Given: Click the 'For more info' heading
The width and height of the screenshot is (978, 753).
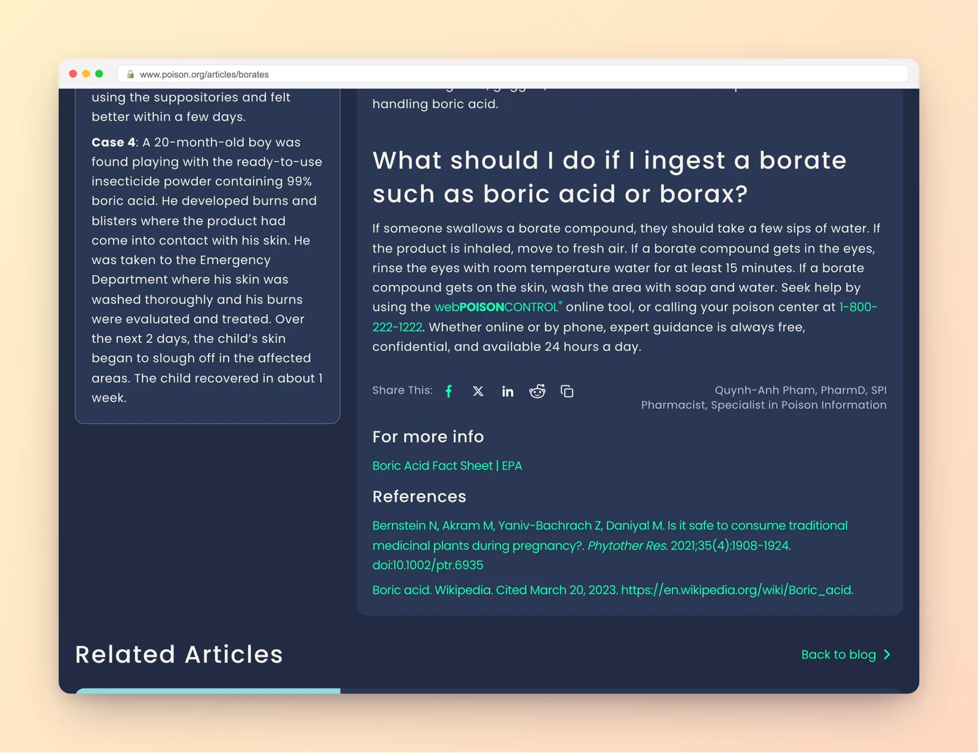Looking at the screenshot, I should (428, 436).
